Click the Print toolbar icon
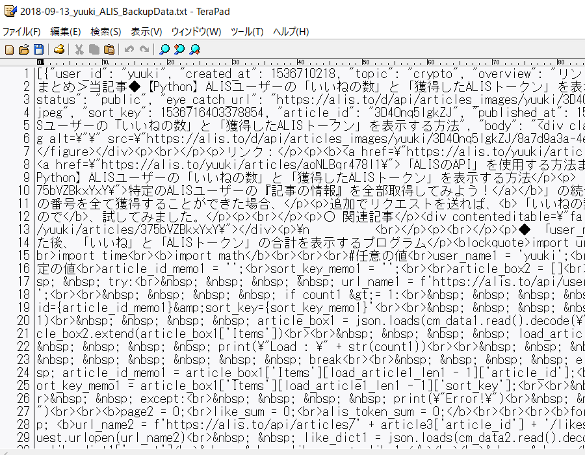 click(x=59, y=49)
